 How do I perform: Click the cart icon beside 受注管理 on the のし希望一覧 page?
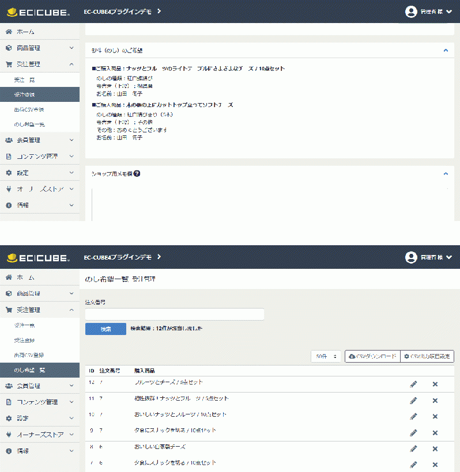tap(9, 310)
